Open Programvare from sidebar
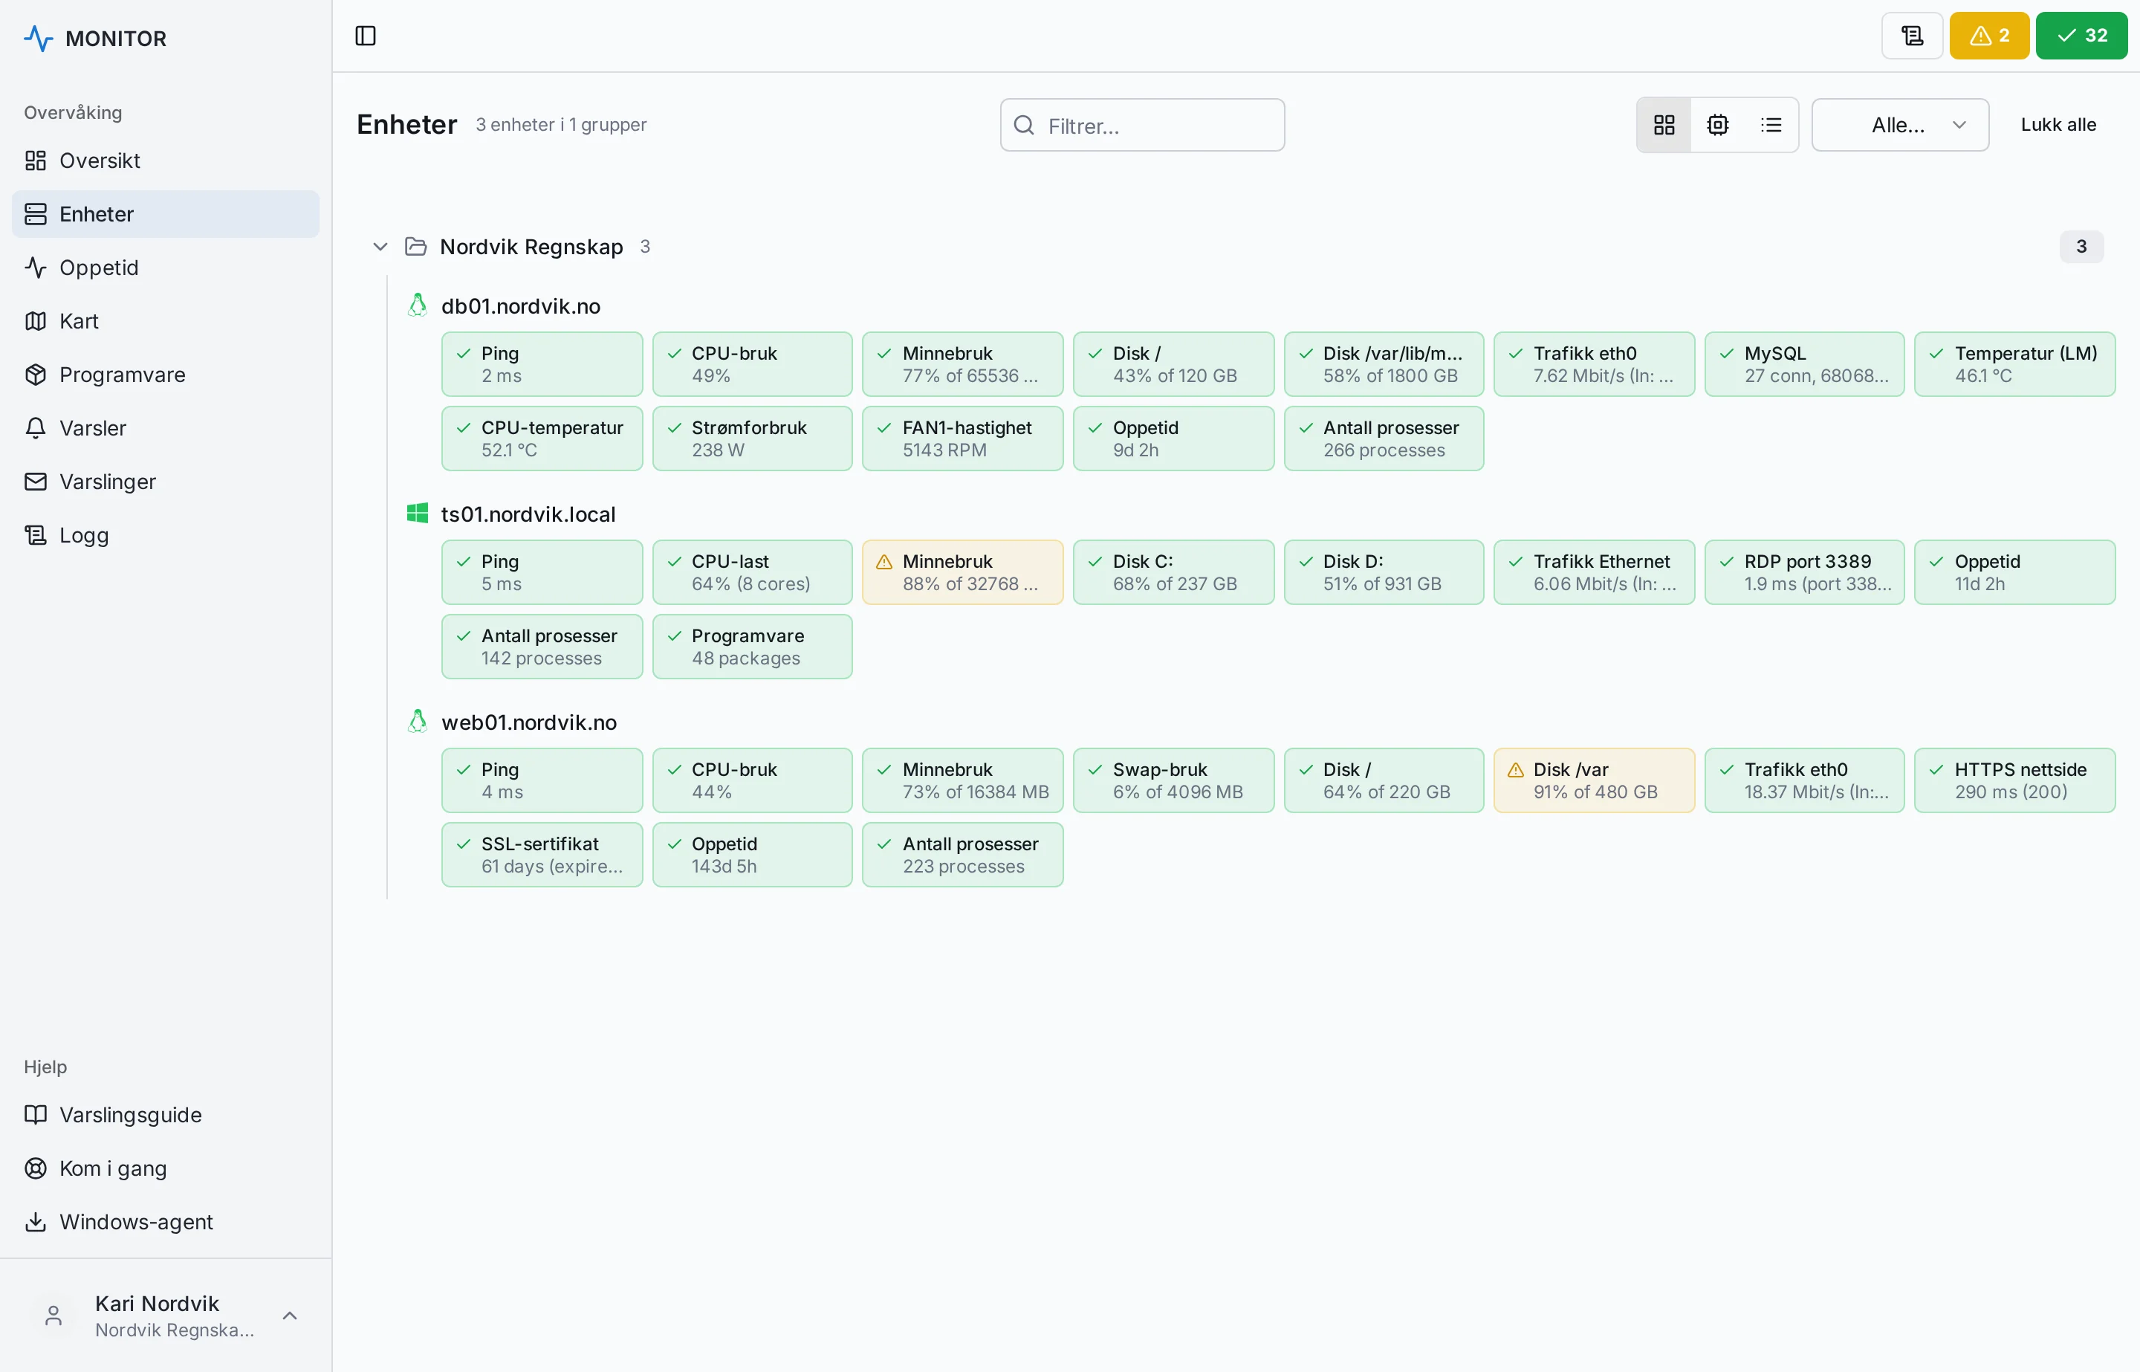 pos(165,374)
